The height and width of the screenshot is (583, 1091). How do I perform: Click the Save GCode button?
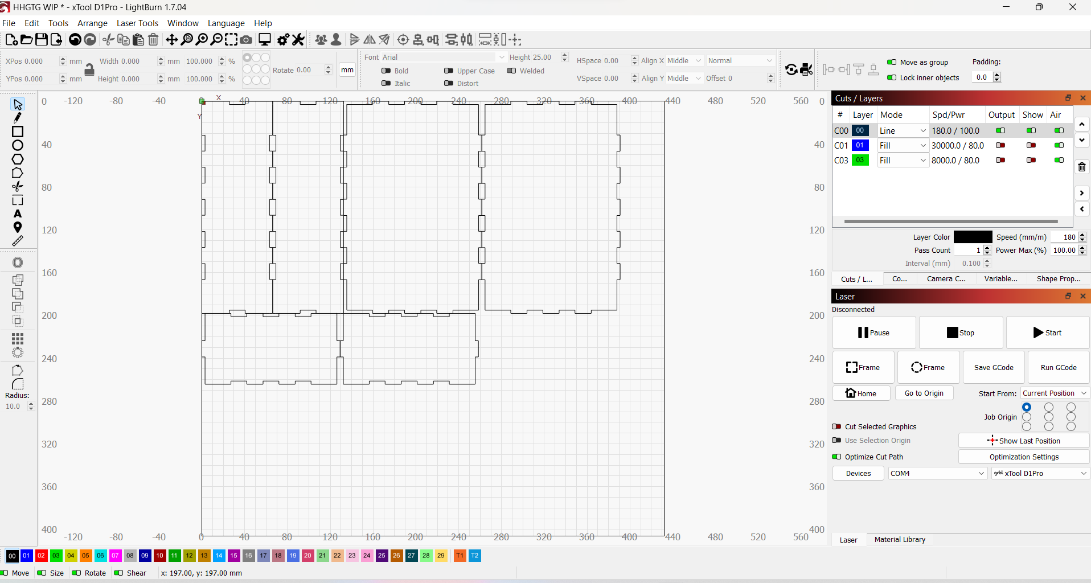994,367
